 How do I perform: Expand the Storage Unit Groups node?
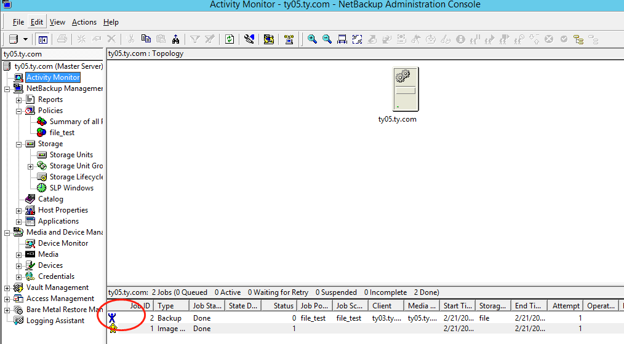[30, 166]
